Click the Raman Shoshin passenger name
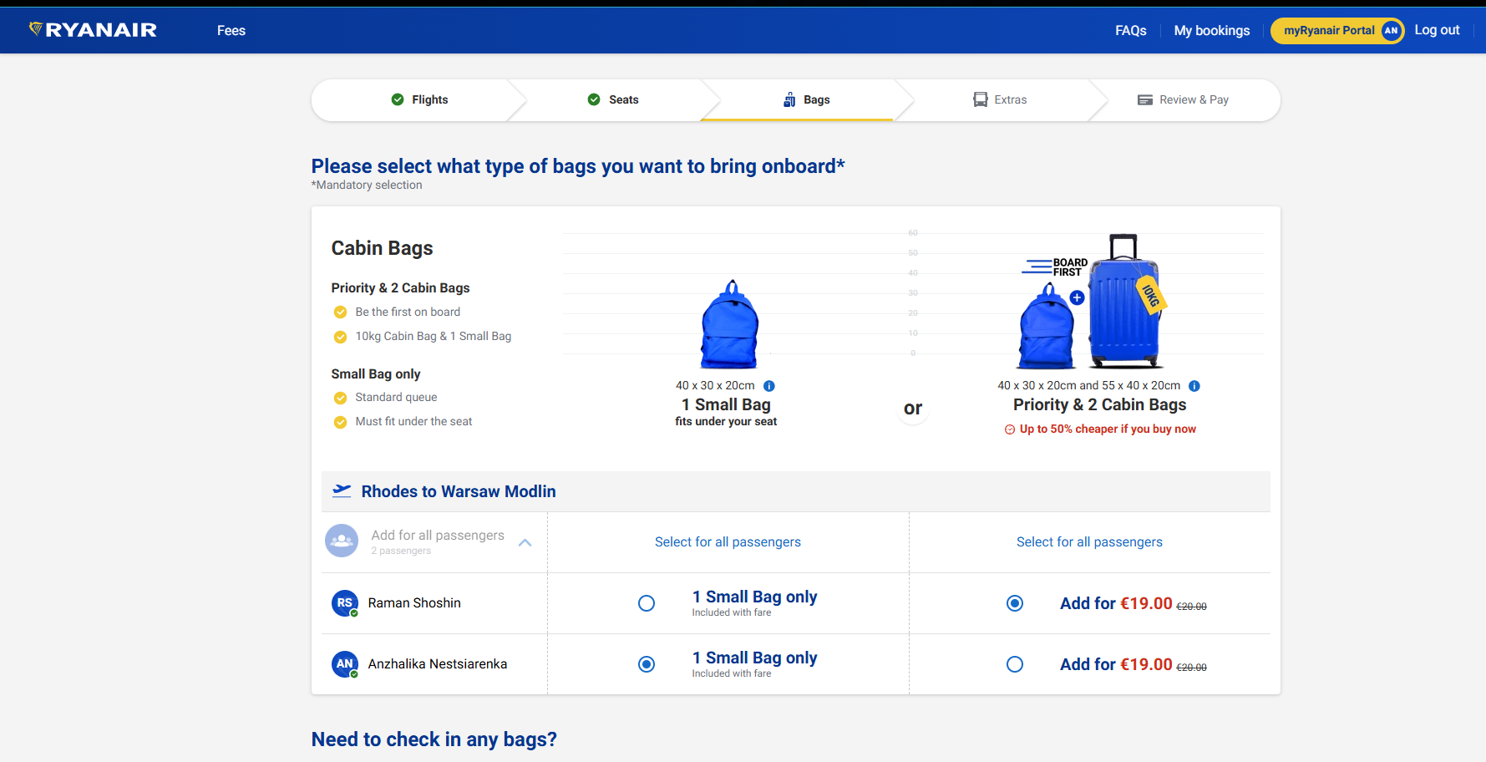This screenshot has height=762, width=1486. click(414, 603)
